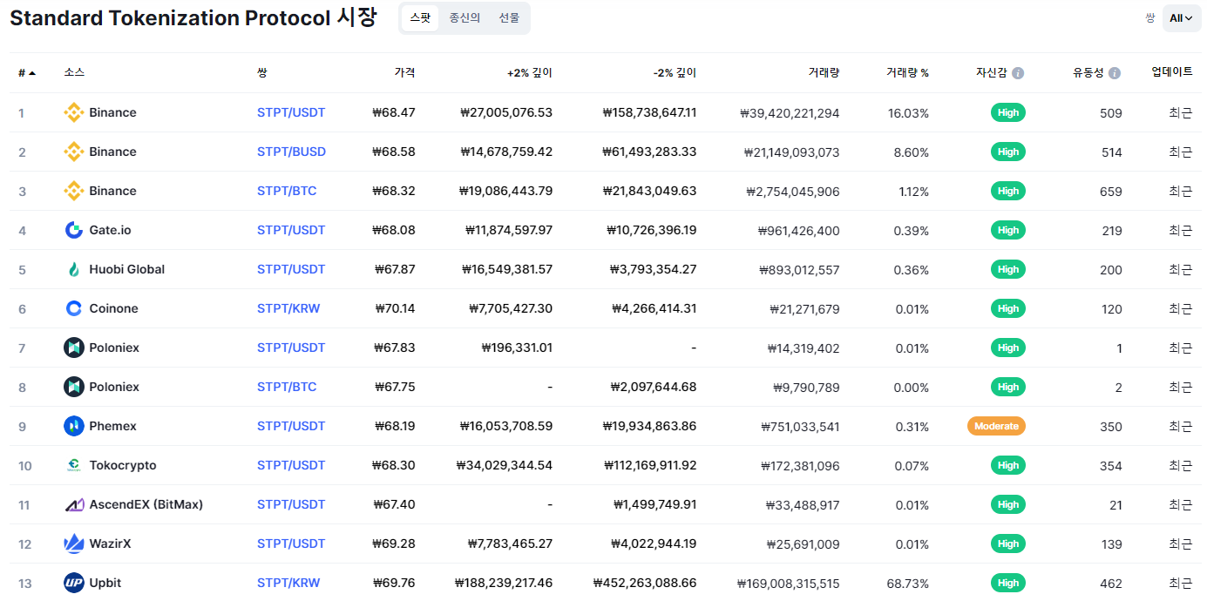This screenshot has width=1207, height=601.
Task: Open the WazirX exchange name link
Action: click(110, 544)
